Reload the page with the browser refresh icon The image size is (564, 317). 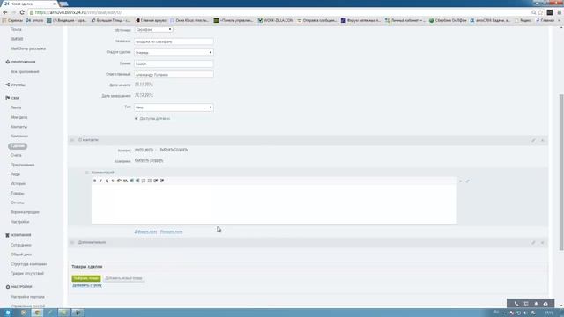click(22, 12)
